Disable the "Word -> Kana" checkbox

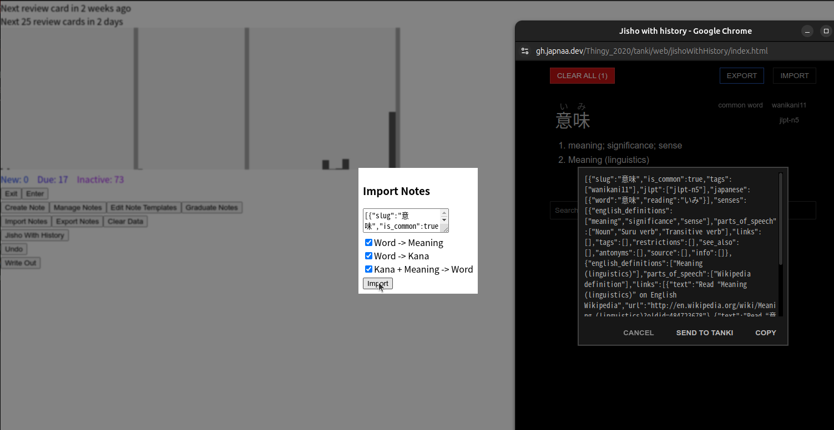click(368, 255)
